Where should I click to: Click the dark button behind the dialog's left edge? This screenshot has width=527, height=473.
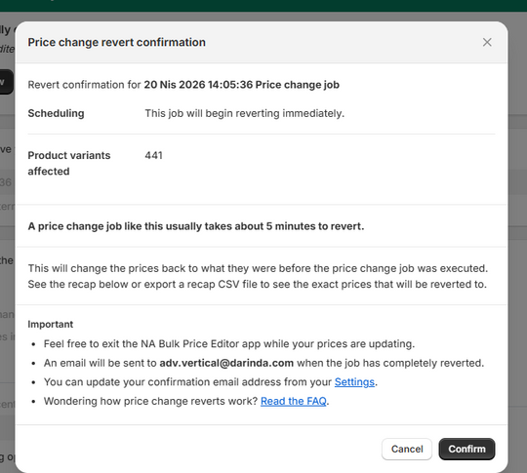click(x=7, y=82)
